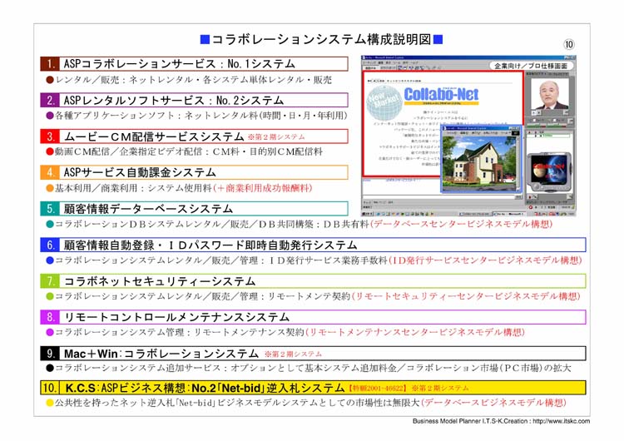Select the リモートコントロールメンテナンスシステム heading

[176, 317]
